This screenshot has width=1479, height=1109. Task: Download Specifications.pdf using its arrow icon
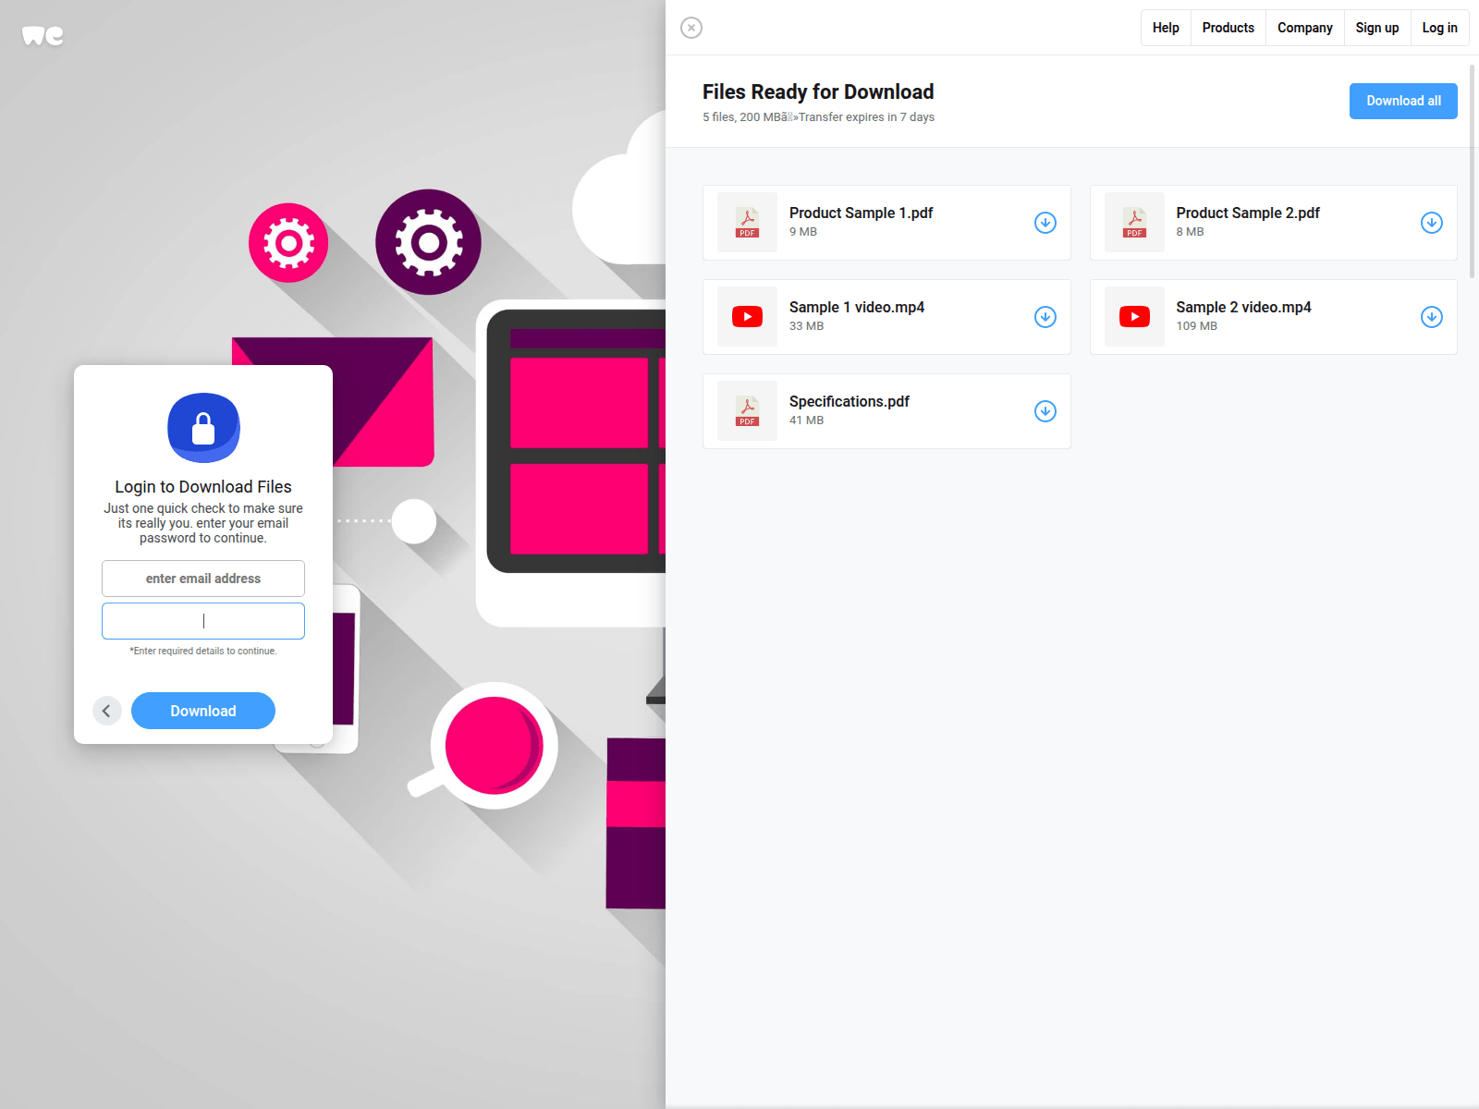tap(1045, 410)
